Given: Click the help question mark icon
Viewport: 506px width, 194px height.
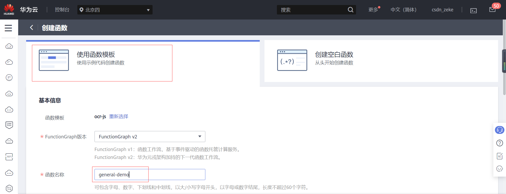Looking at the screenshot, I should point(500,143).
